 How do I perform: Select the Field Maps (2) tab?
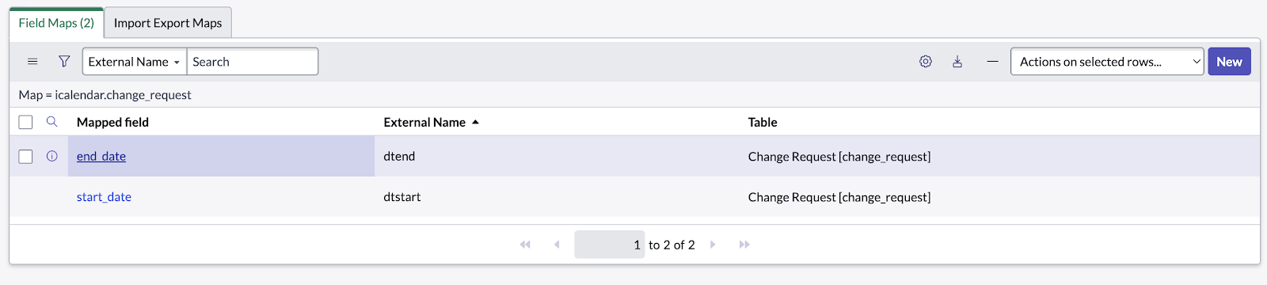click(x=56, y=23)
